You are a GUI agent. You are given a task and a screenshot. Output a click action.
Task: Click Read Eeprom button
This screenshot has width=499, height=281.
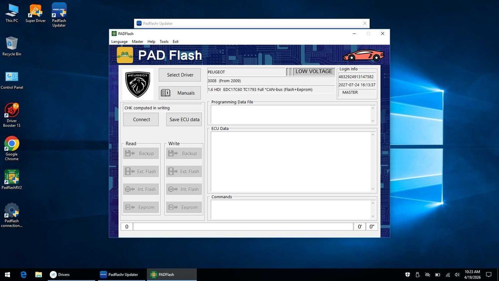[x=141, y=207]
